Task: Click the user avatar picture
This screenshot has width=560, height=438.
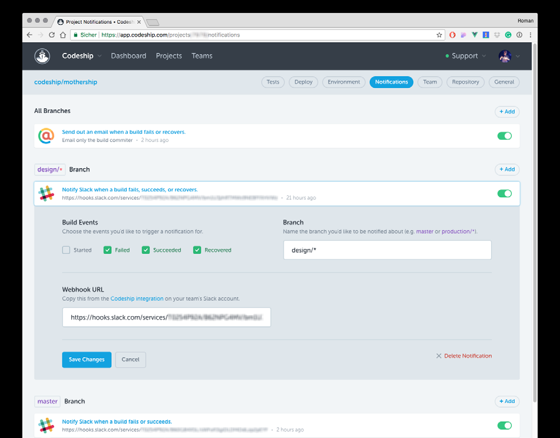Action: (505, 56)
